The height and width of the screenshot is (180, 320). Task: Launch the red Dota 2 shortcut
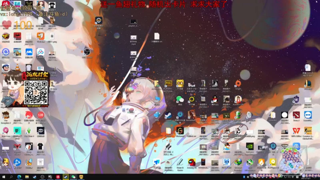296,115
